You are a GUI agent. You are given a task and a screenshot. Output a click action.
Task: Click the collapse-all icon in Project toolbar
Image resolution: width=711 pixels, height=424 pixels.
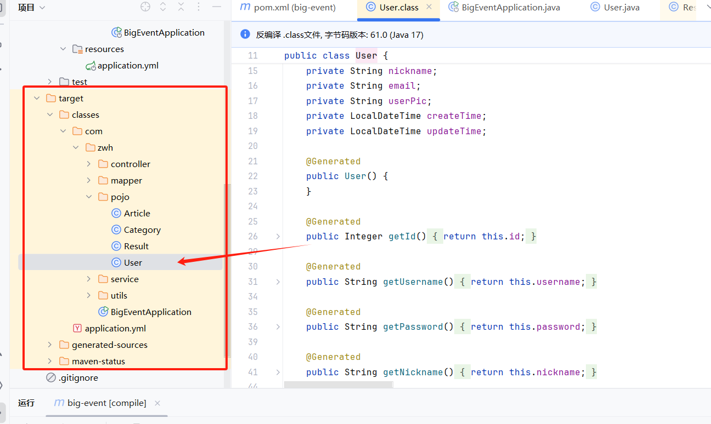(x=181, y=7)
